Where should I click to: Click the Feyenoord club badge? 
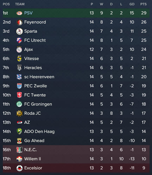click(x=19, y=22)
